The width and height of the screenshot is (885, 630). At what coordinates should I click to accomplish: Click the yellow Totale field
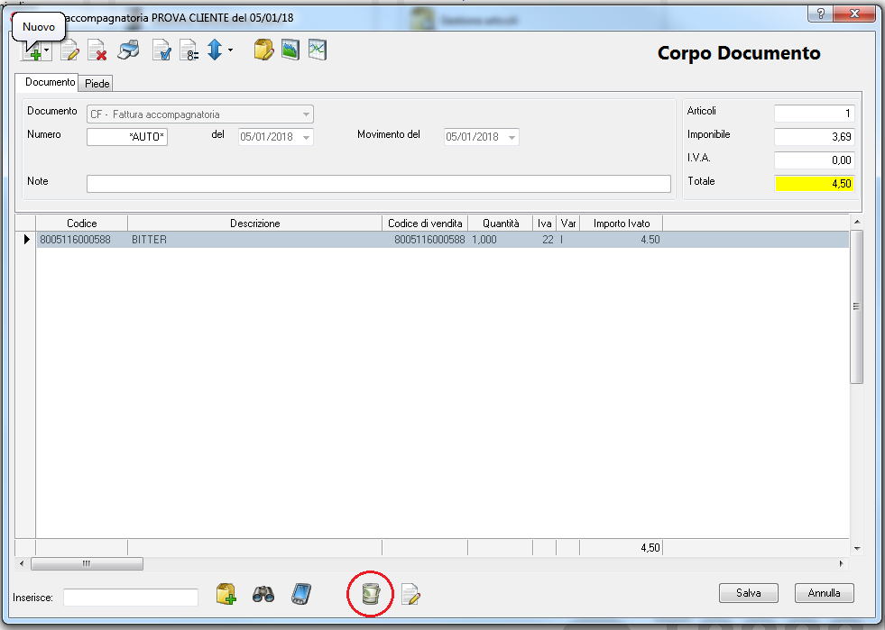[814, 183]
